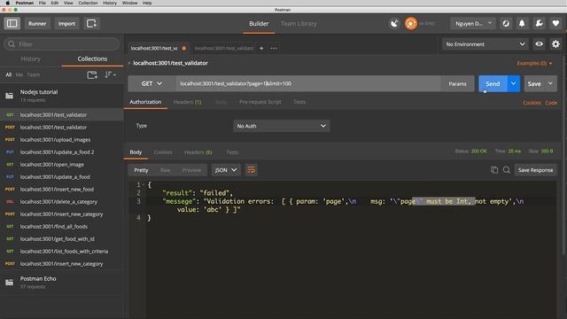Click Save Response button
The image size is (567, 319).
[535, 170]
